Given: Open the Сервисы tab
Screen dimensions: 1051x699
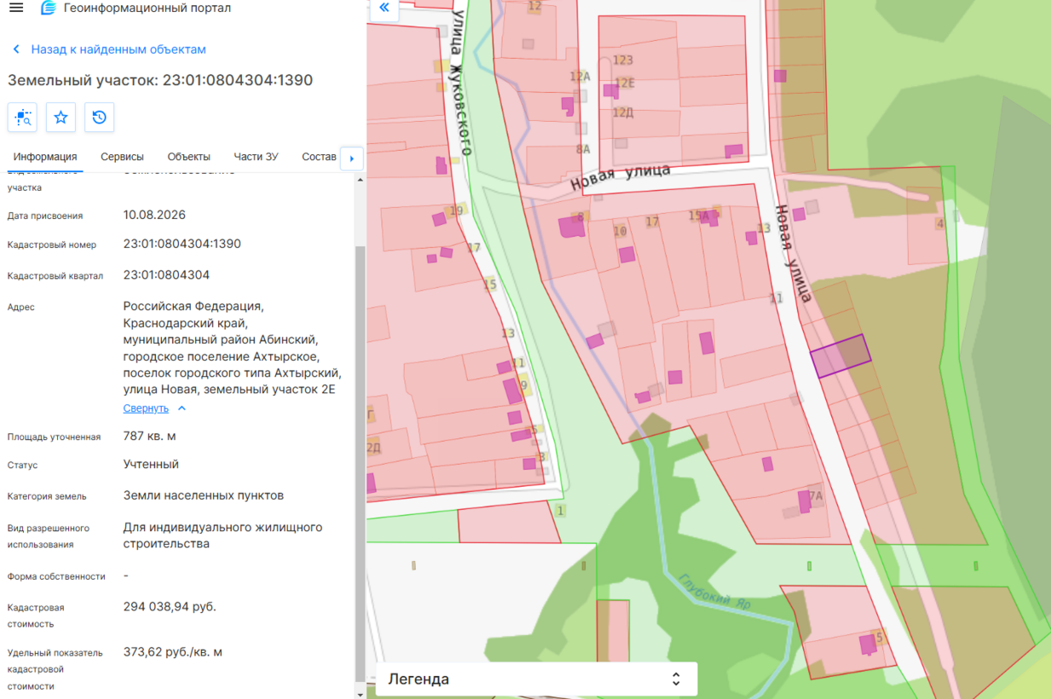Looking at the screenshot, I should (122, 157).
